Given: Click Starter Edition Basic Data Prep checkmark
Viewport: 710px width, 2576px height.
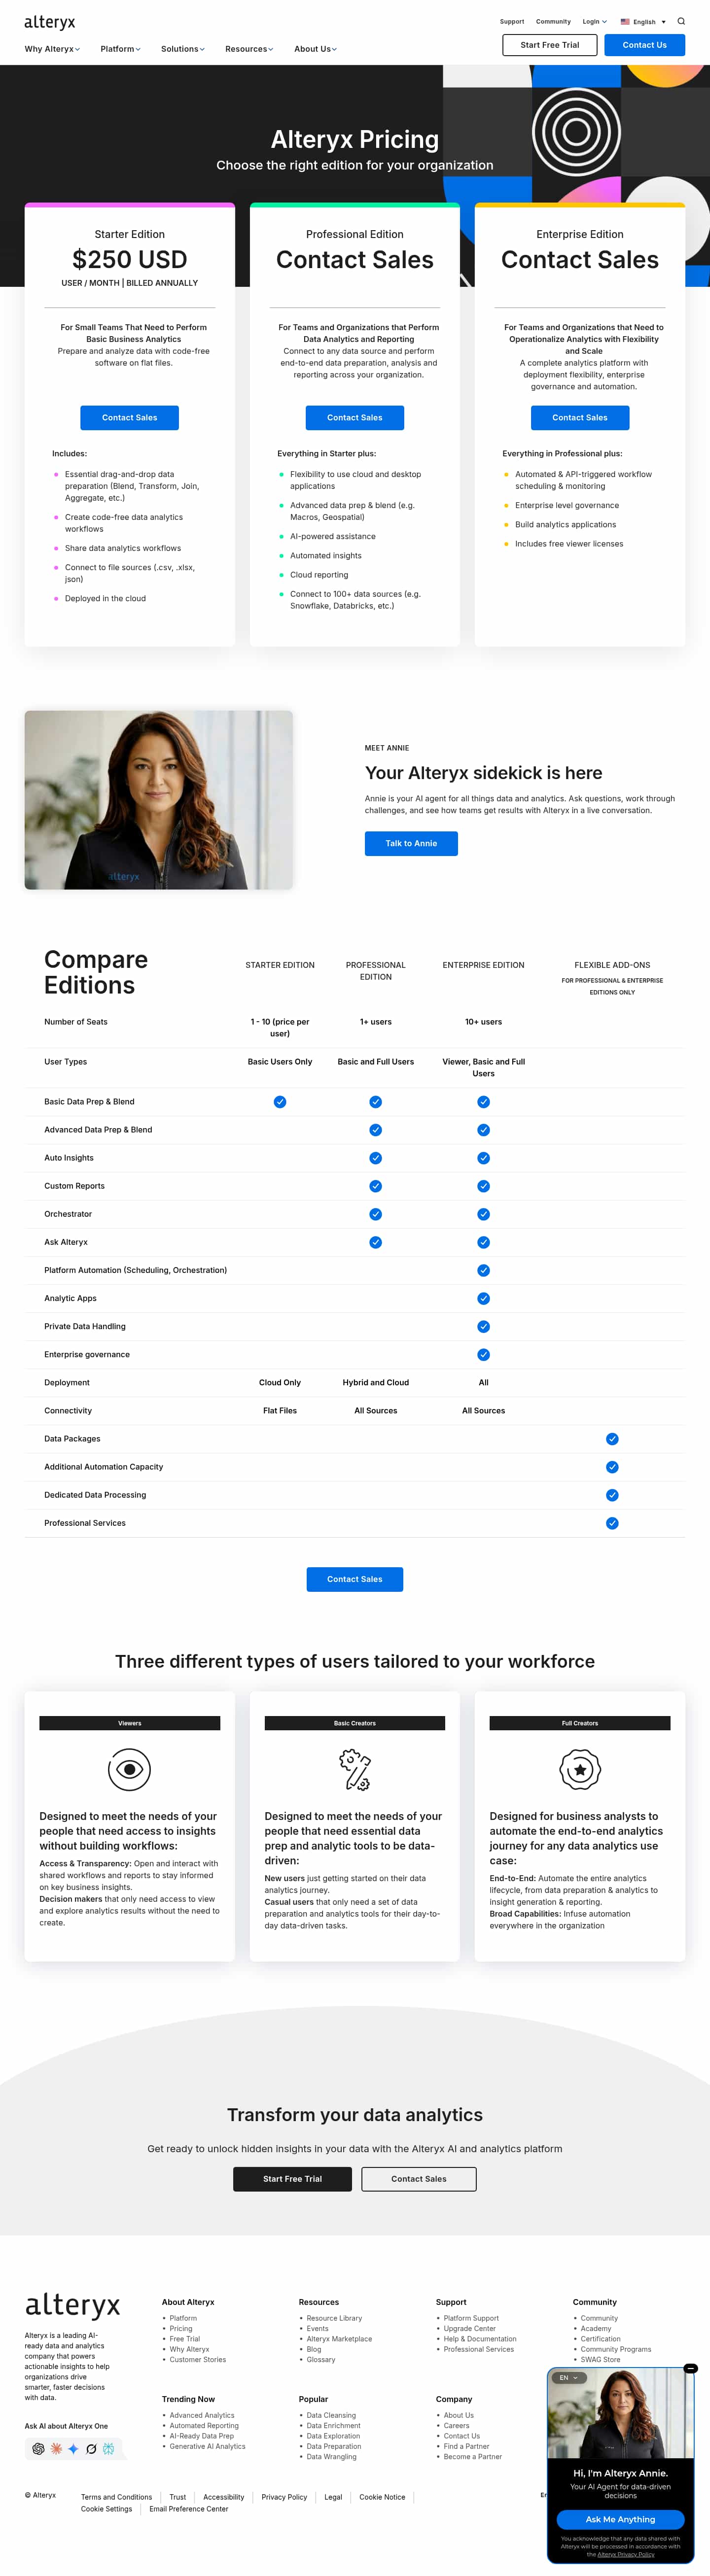Looking at the screenshot, I should pos(280,1101).
